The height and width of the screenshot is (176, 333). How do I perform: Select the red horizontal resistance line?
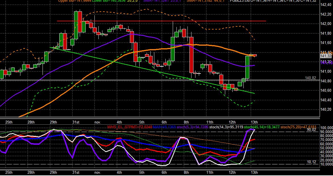pyautogui.click(x=161, y=21)
